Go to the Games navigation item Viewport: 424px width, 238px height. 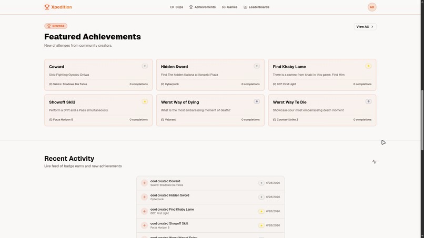click(229, 7)
